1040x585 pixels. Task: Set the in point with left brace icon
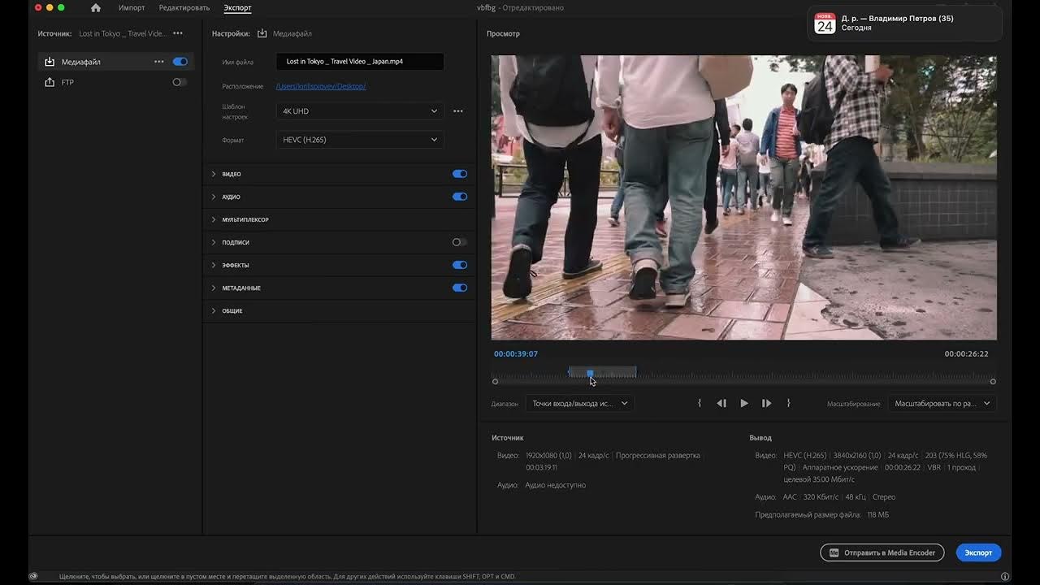[700, 404]
